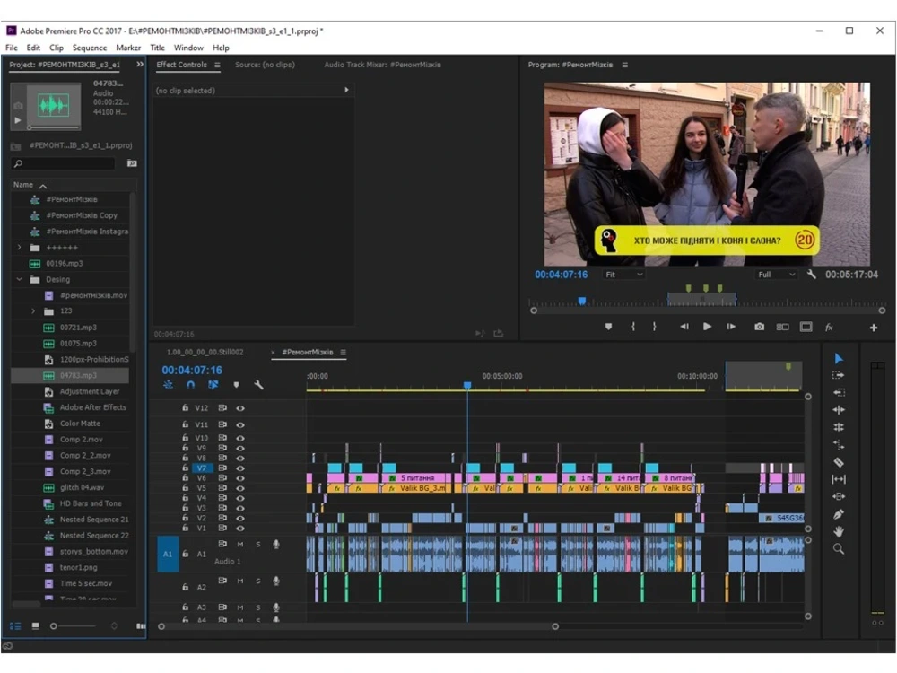Click Mark In bracket button
The image size is (897, 673).
(633, 327)
